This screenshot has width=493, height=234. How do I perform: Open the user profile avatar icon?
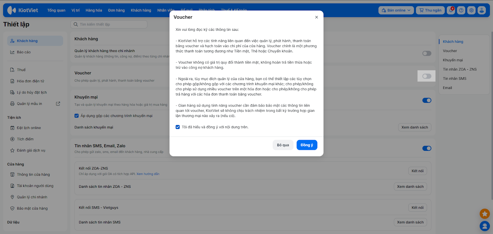pos(482,10)
